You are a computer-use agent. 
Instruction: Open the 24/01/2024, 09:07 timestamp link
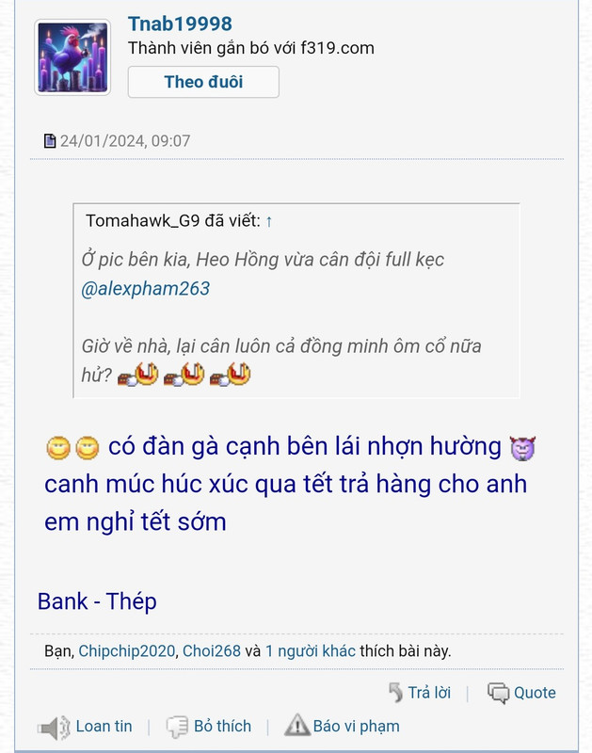point(125,140)
